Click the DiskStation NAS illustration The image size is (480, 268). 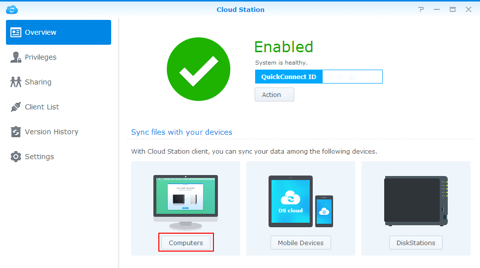(416, 201)
